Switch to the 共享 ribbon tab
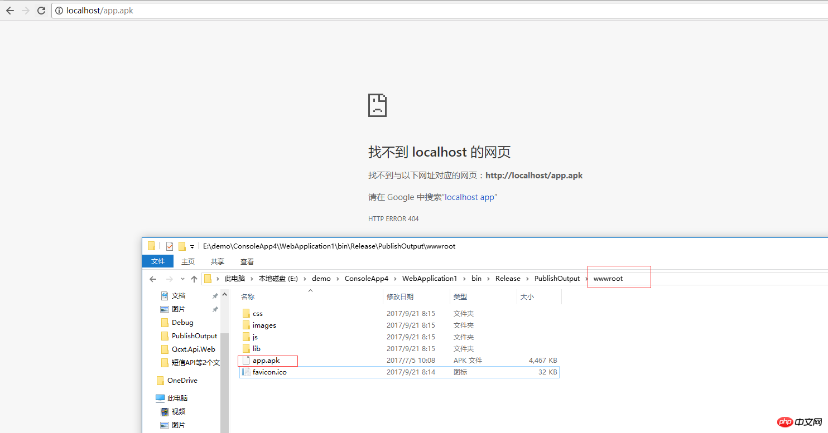 click(217, 261)
